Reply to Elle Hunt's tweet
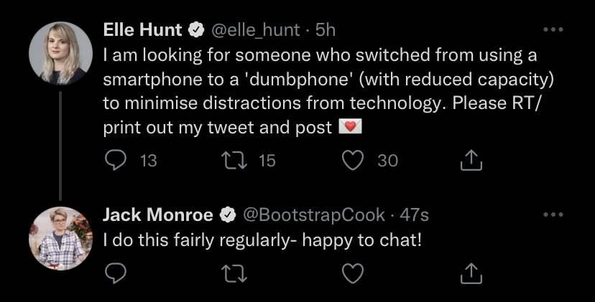Viewport: 595px width, 302px height. click(116, 161)
